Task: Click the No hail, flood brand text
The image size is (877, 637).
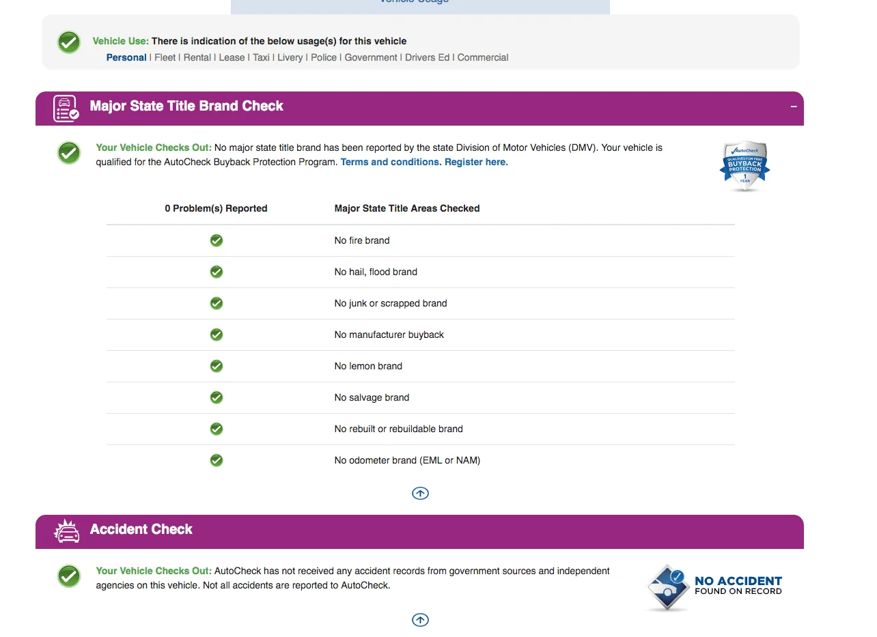Action: [376, 272]
